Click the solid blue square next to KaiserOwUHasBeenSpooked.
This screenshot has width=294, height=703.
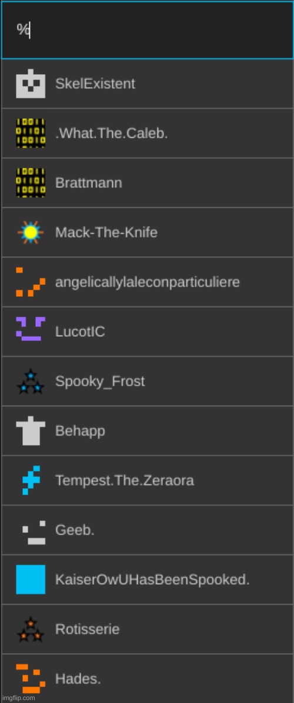(x=31, y=579)
